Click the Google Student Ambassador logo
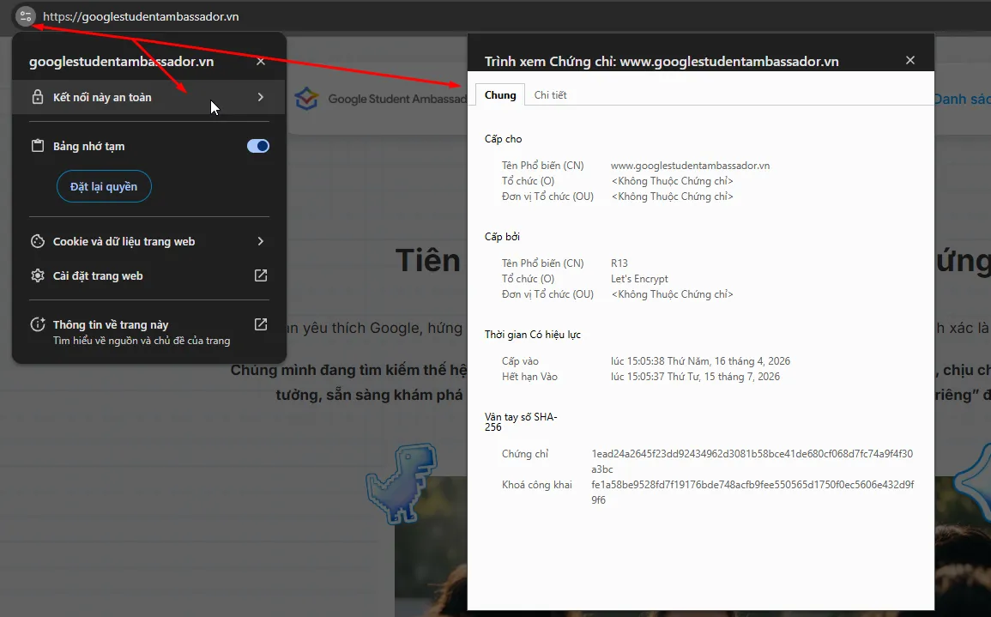 pos(306,99)
